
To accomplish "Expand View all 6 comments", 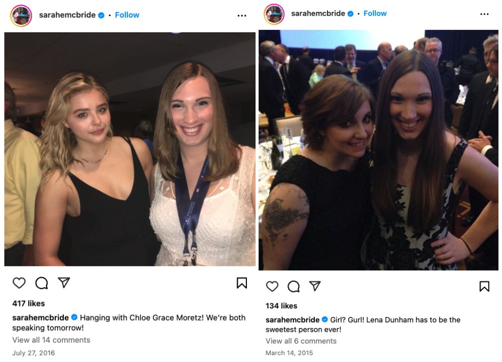I will (x=301, y=341).
